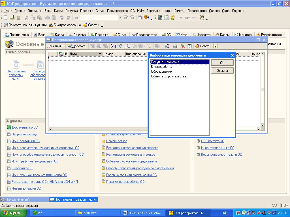This screenshot has width=290, height=217.
Task: Click the New document icon in main toolbar
Action: (x=6, y=18)
